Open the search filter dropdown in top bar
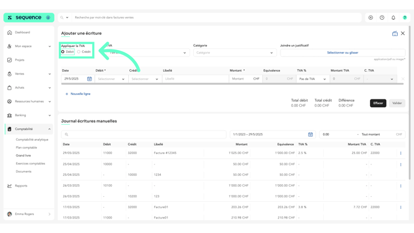This screenshot has height=233, width=414. tap(64, 17)
